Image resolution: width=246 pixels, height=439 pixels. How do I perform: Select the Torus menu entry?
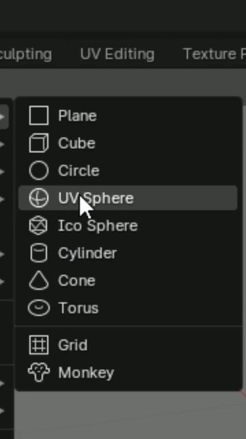128,308
